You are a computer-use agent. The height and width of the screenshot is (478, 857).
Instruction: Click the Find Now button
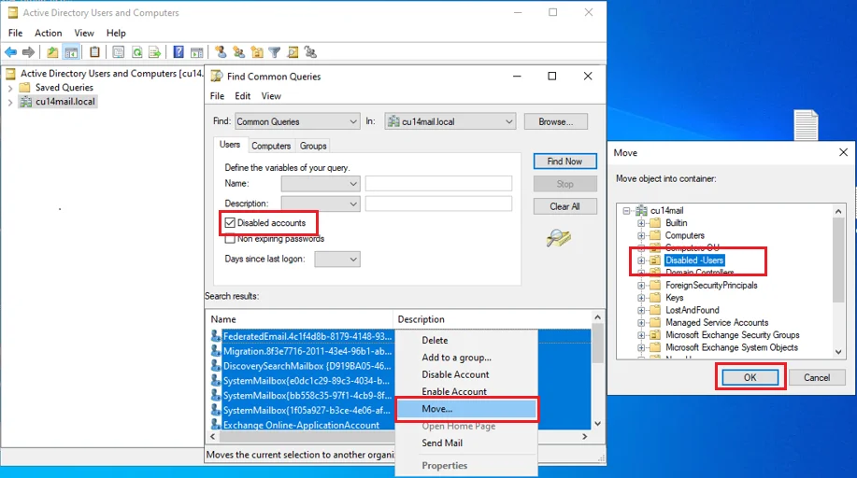[x=564, y=162]
